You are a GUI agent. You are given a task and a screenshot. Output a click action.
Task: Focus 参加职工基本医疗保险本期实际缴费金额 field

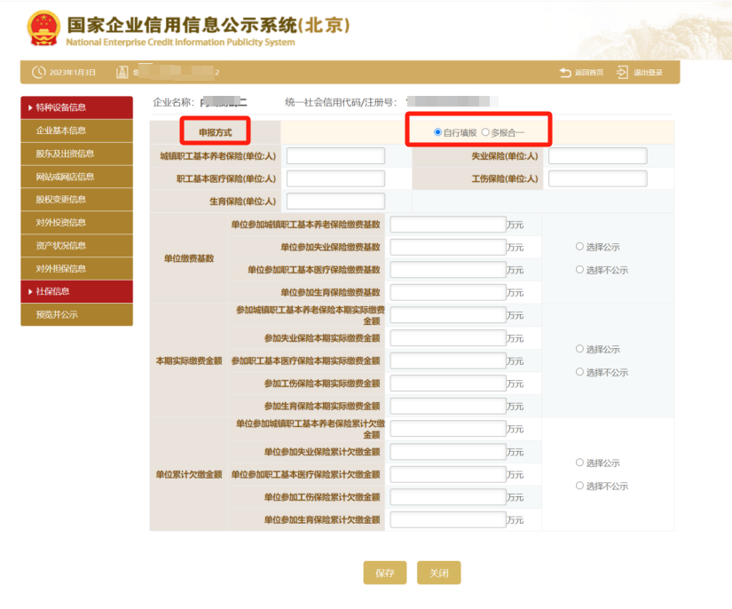[x=448, y=360]
